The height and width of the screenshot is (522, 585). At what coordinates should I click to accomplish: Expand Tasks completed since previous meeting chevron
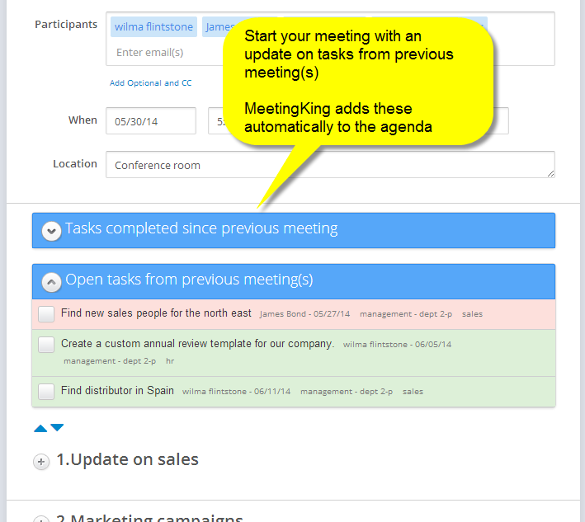[52, 231]
